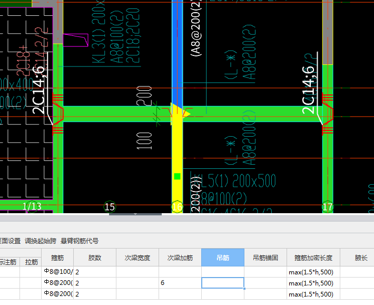Click the KL5(1) 200x500 beam label

coord(235,180)
